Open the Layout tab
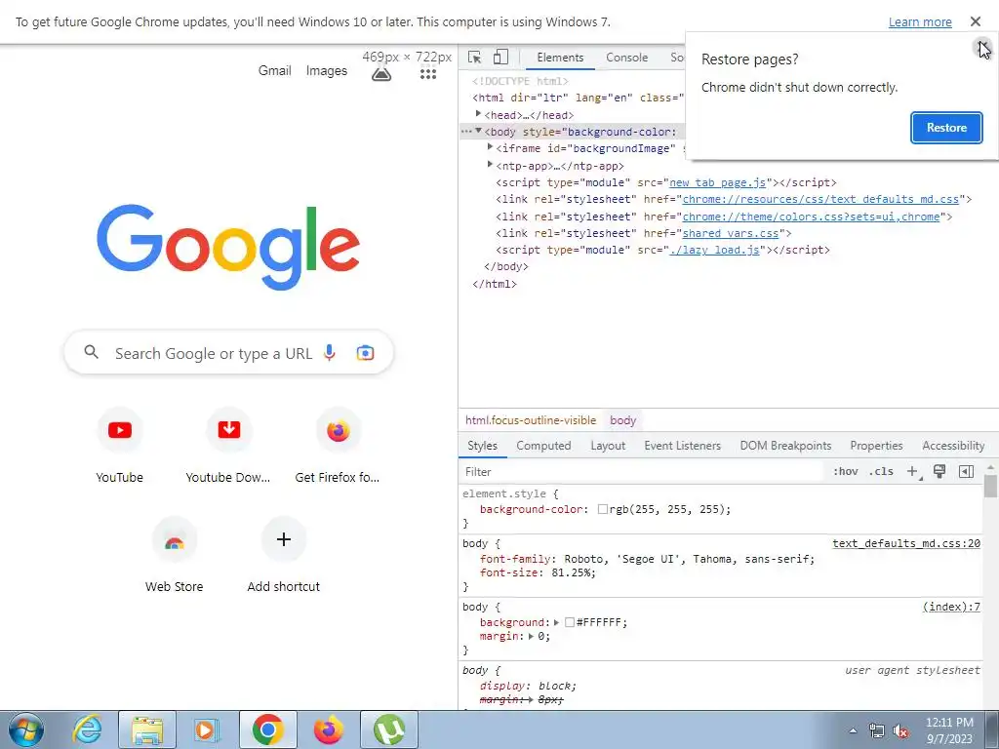999x749 pixels. [608, 446]
